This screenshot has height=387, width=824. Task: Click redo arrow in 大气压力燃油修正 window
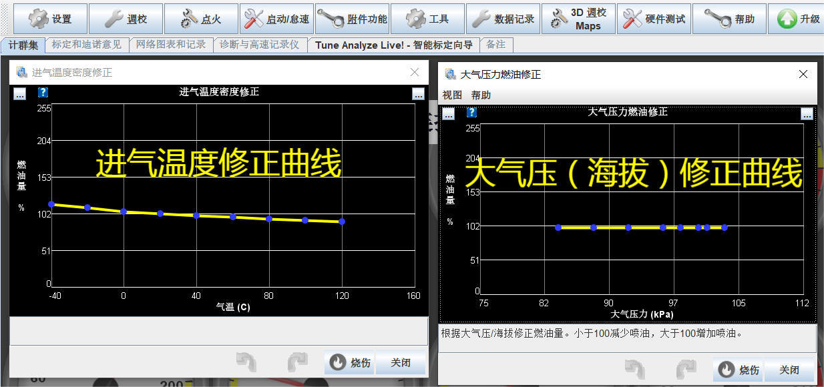click(x=686, y=370)
